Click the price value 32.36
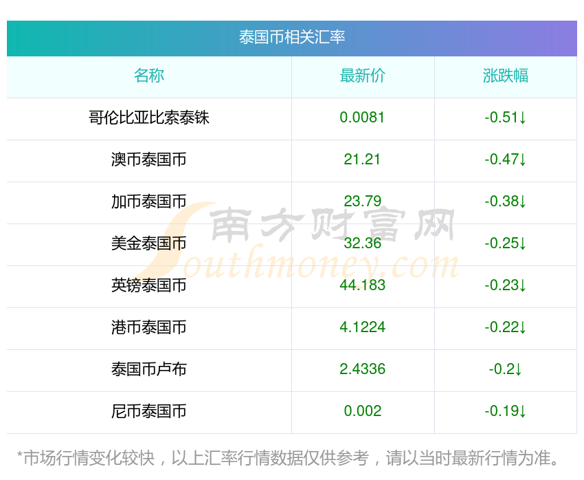584x480 pixels. 362,243
